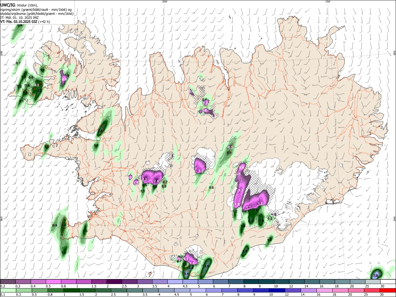This screenshot has height=297, width=396.
Task: Pick the pale grey 25 mm snow swatch
Action: point(373,282)
